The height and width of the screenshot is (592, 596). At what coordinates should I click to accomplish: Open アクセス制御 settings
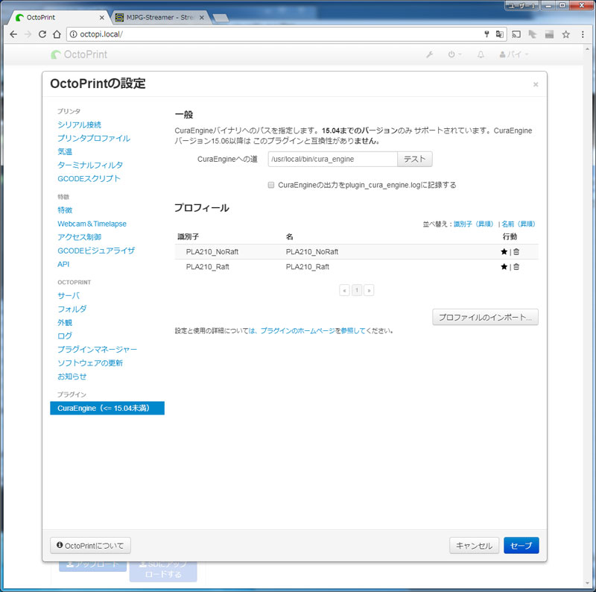pos(79,237)
